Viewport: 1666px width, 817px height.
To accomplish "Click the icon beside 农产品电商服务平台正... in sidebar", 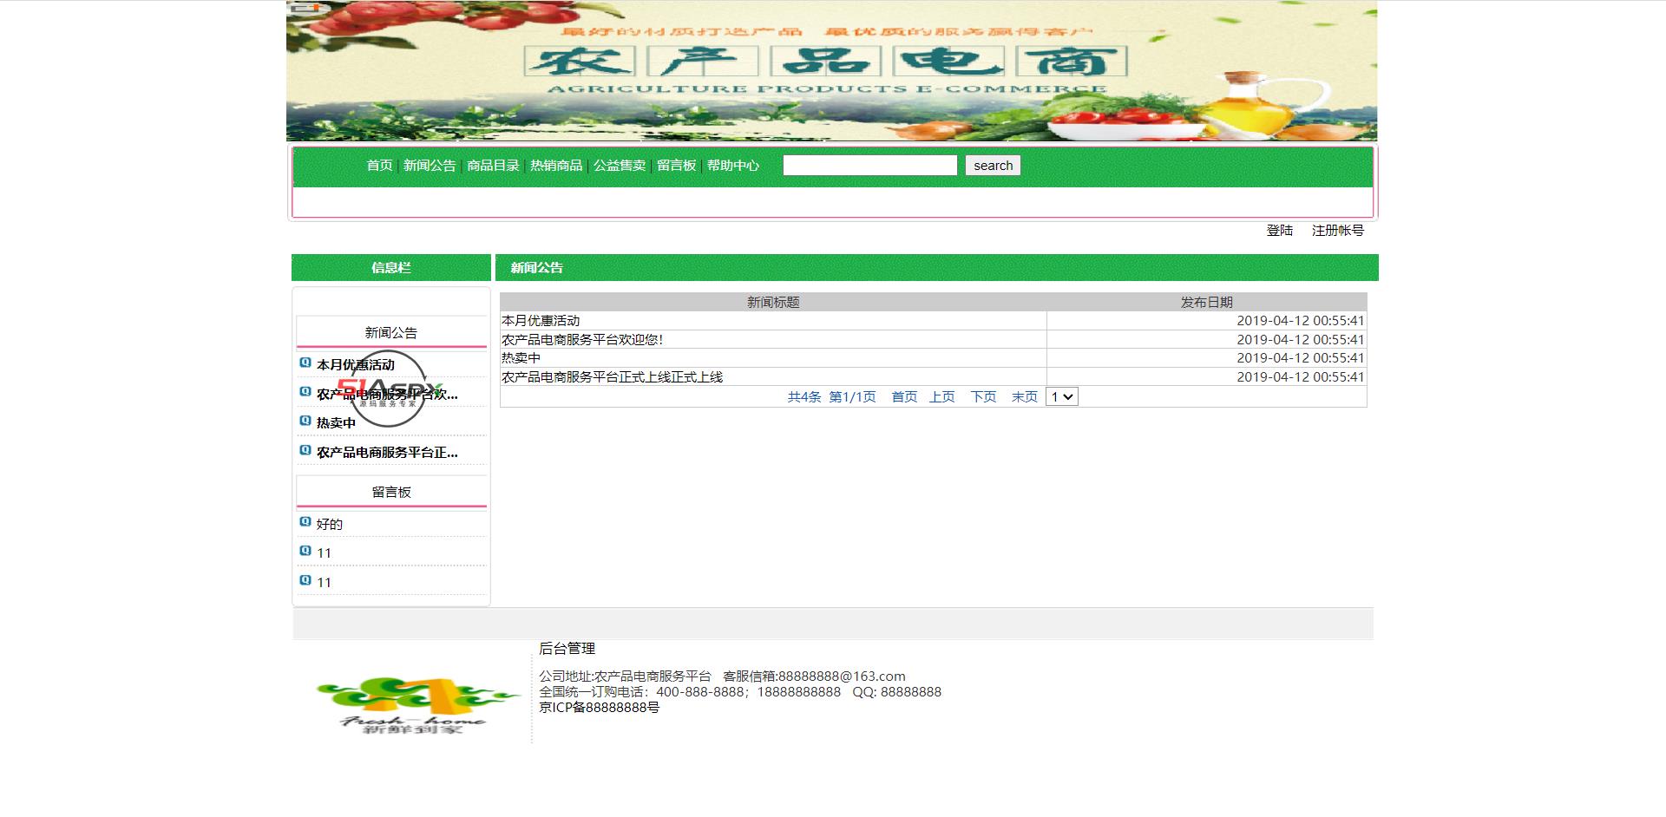I will click(305, 450).
